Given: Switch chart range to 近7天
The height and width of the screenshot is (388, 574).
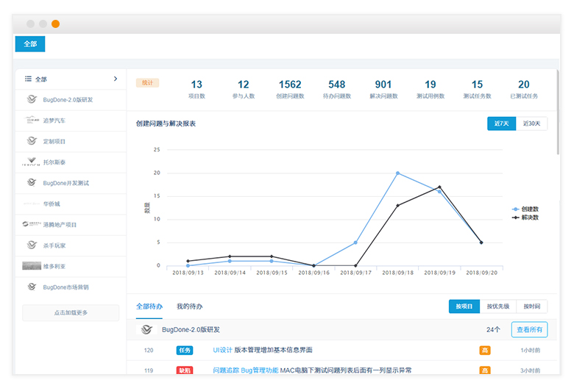Looking at the screenshot, I should click(501, 123).
